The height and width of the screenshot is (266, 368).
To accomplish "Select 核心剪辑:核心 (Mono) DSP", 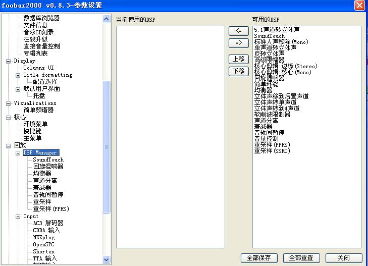I will click(x=283, y=72).
